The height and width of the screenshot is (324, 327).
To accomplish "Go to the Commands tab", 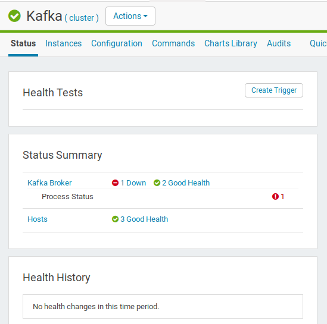I will point(173,43).
